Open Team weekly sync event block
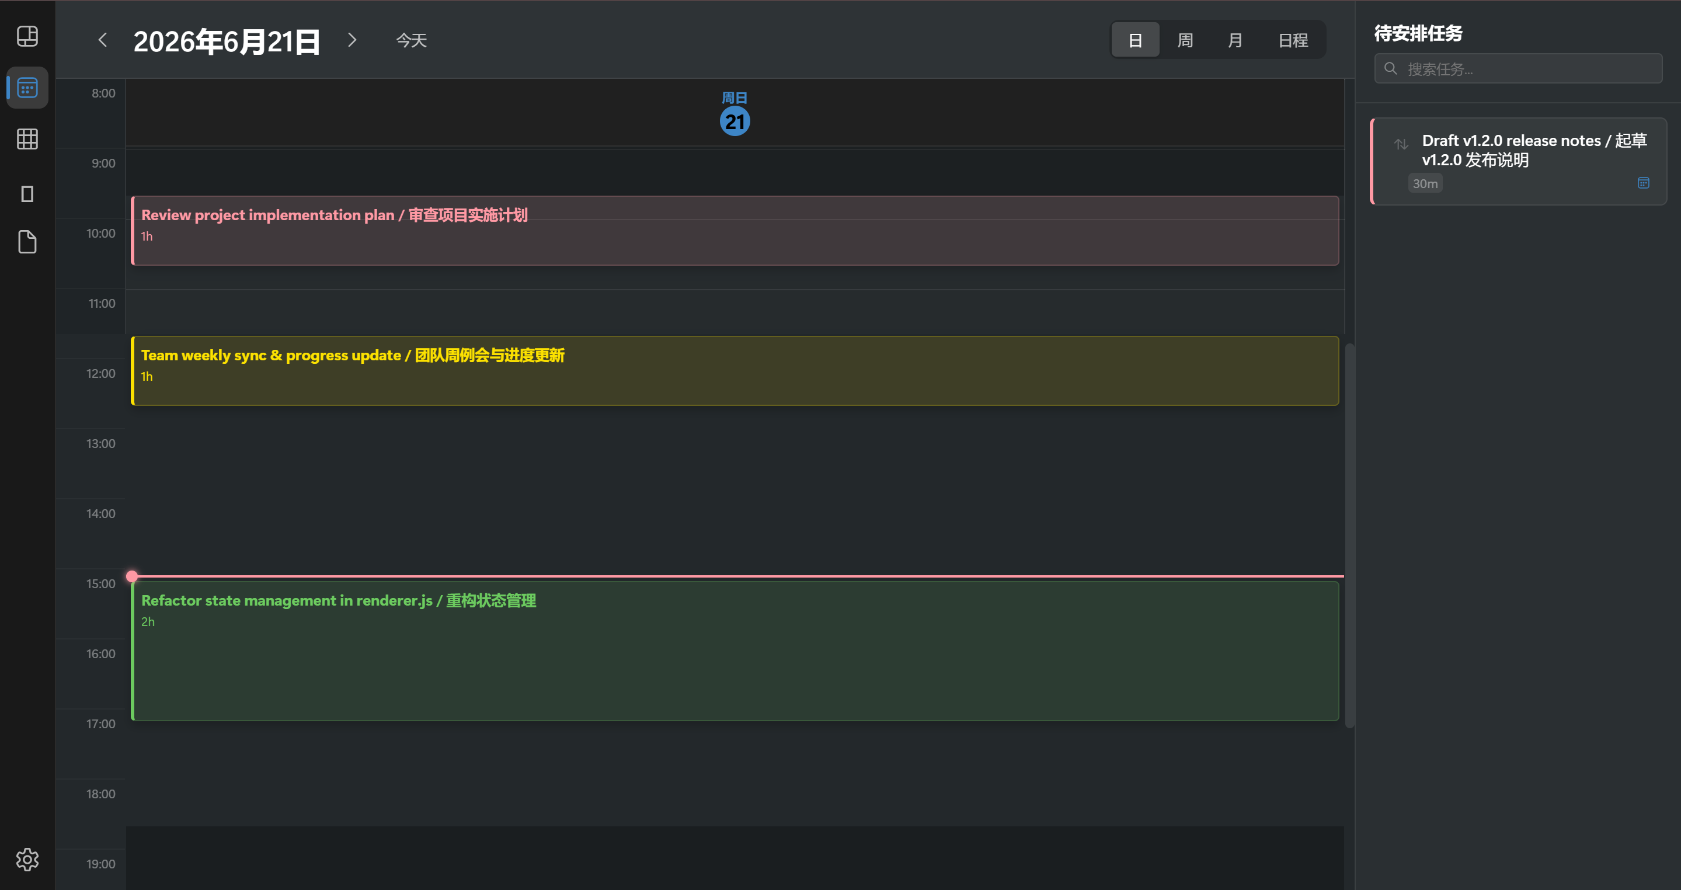Image resolution: width=1681 pixels, height=890 pixels. tap(735, 371)
